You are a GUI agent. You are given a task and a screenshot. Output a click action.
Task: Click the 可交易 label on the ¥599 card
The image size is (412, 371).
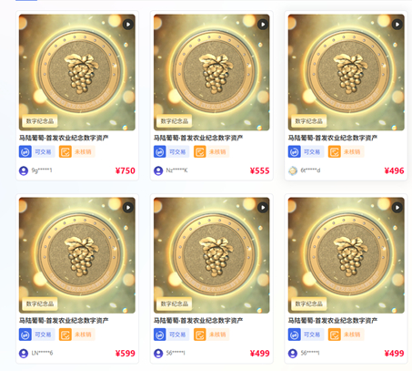(43, 335)
